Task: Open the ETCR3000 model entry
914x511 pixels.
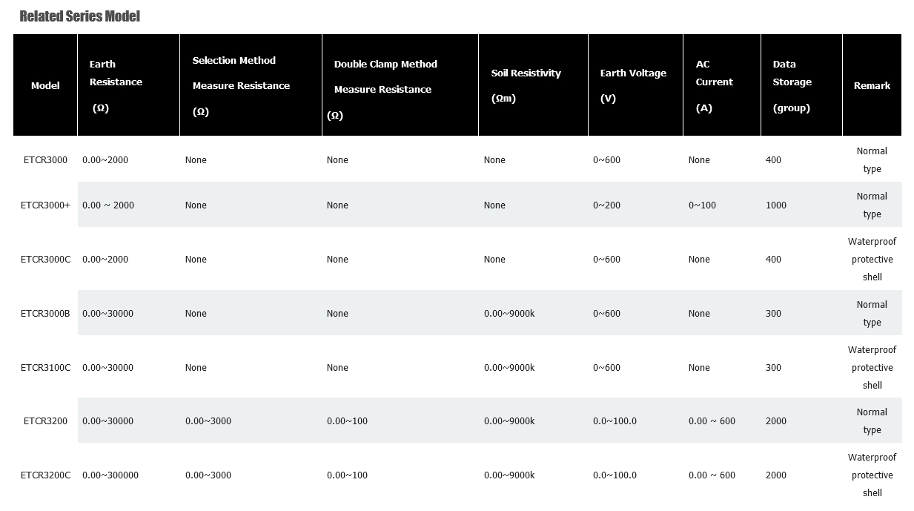Action: [45, 160]
